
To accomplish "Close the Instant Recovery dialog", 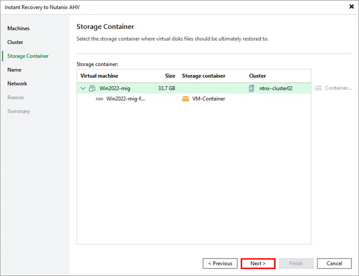I will (x=352, y=7).
